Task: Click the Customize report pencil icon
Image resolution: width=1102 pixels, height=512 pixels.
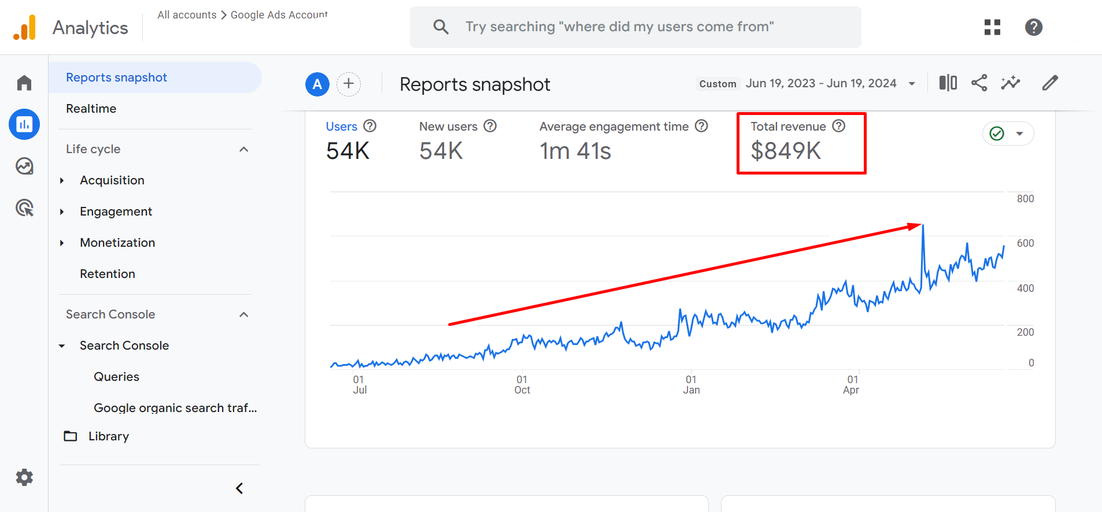Action: click(1050, 83)
